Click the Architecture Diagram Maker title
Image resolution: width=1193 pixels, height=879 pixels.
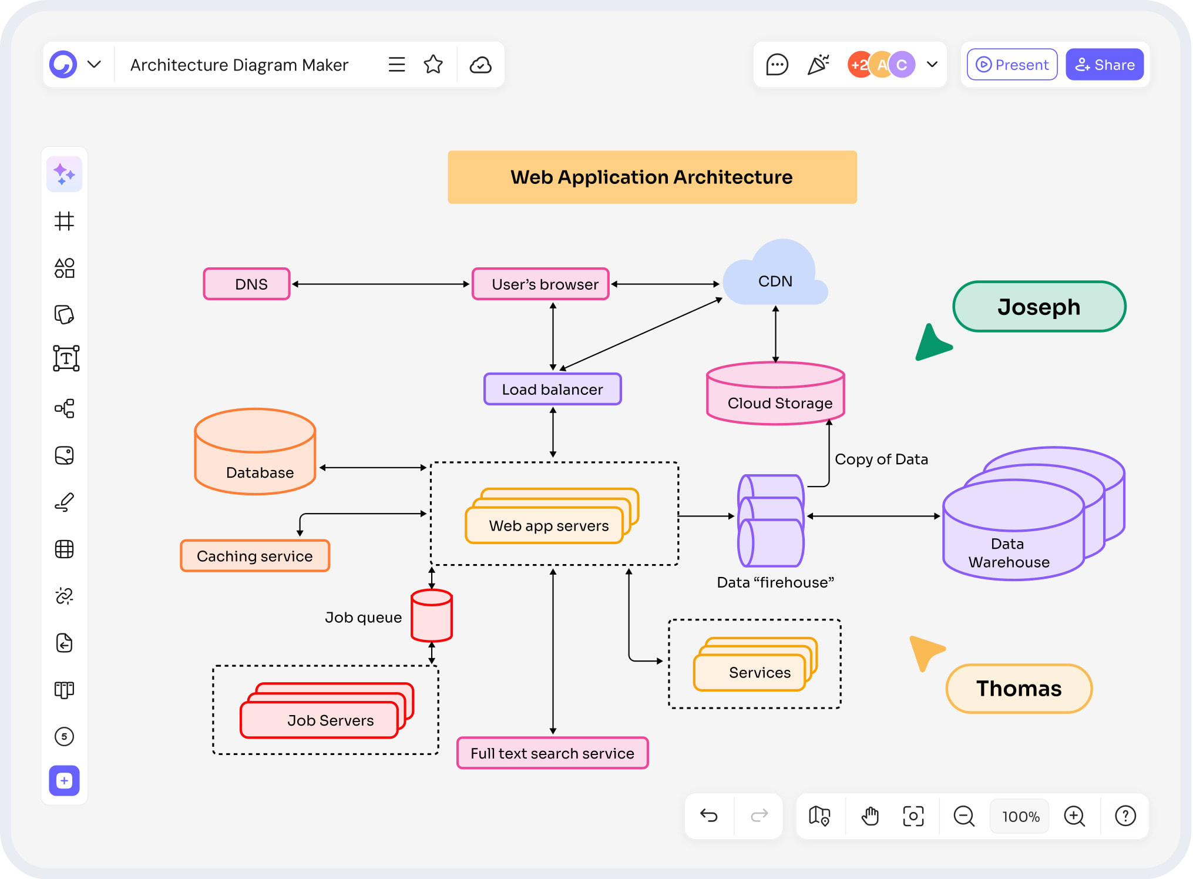pyautogui.click(x=239, y=65)
